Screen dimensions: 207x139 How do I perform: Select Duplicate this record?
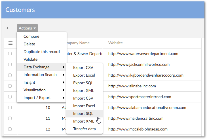coord(42,52)
